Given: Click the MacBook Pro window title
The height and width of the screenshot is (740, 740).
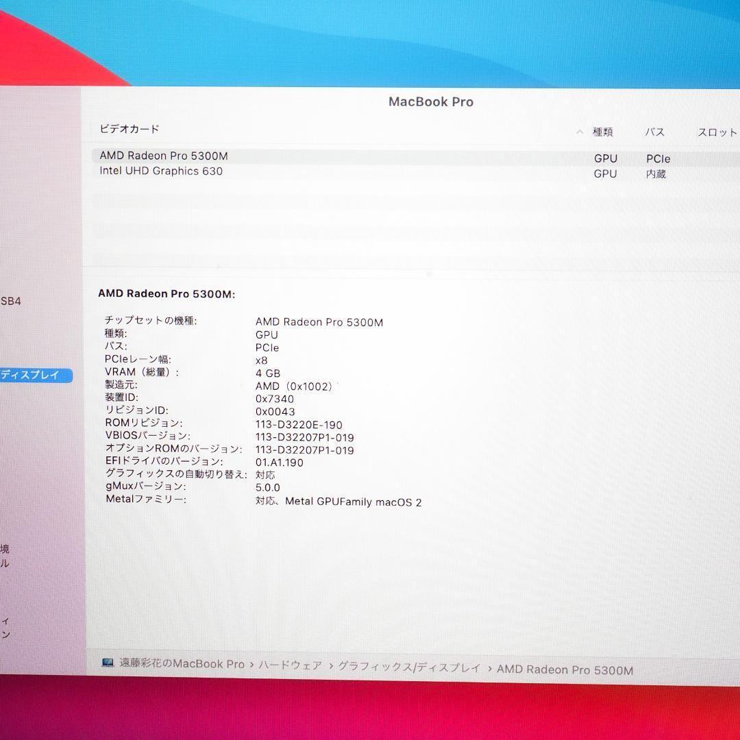Looking at the screenshot, I should (x=430, y=101).
